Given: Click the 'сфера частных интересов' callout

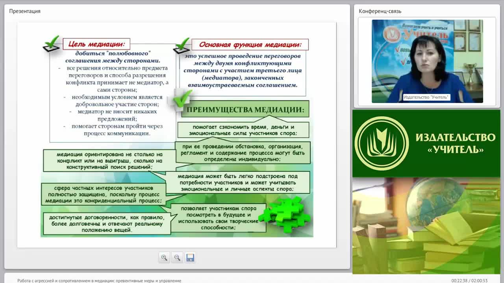Looking at the screenshot, I should (103, 194).
